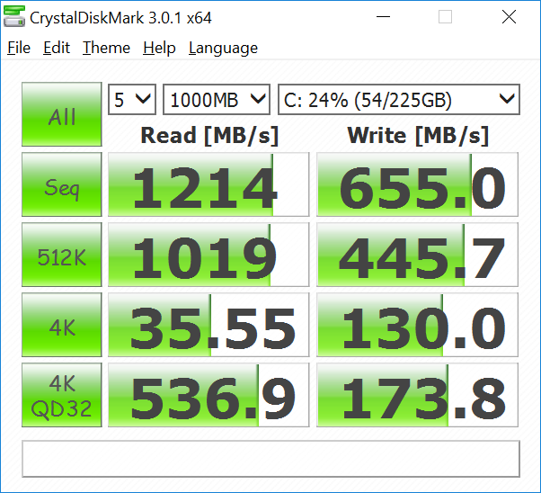The image size is (541, 493).
Task: Open the File menu
Action: pyautogui.click(x=19, y=48)
